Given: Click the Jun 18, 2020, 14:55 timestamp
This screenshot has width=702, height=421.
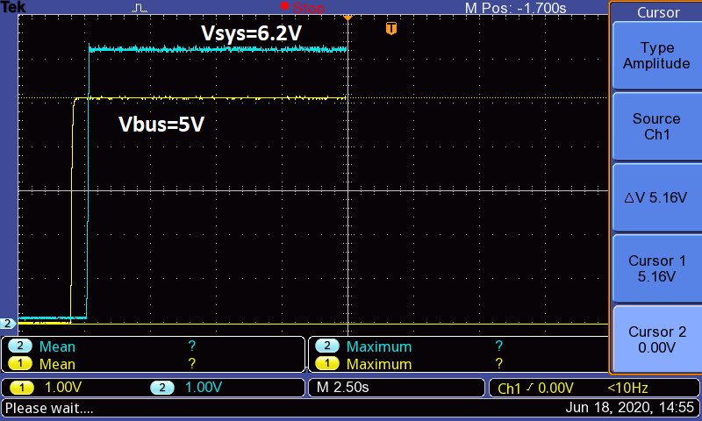Looking at the screenshot, I should click(x=629, y=408).
